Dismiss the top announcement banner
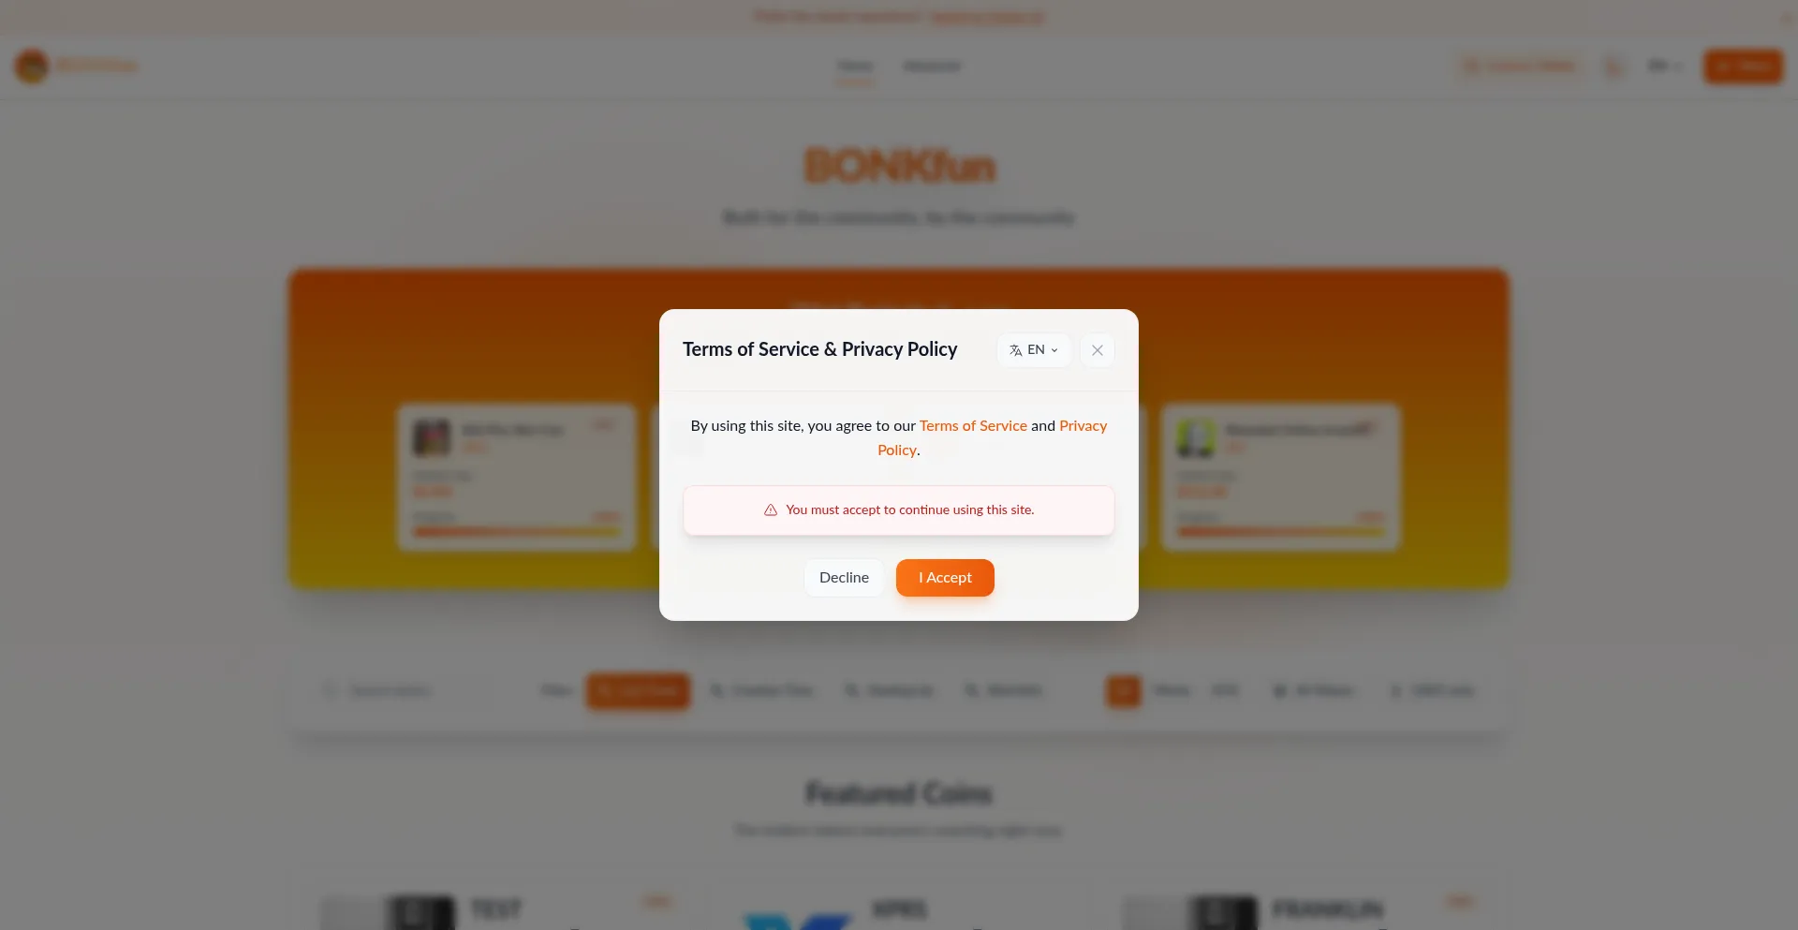The width and height of the screenshot is (1798, 930). click(1788, 18)
